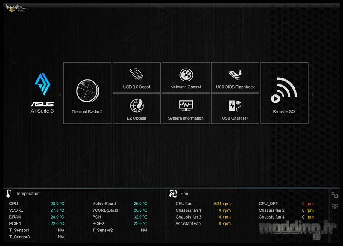This screenshot has width=343, height=246.
Task: Click the TUF logo at top left
Action: click(17, 8)
